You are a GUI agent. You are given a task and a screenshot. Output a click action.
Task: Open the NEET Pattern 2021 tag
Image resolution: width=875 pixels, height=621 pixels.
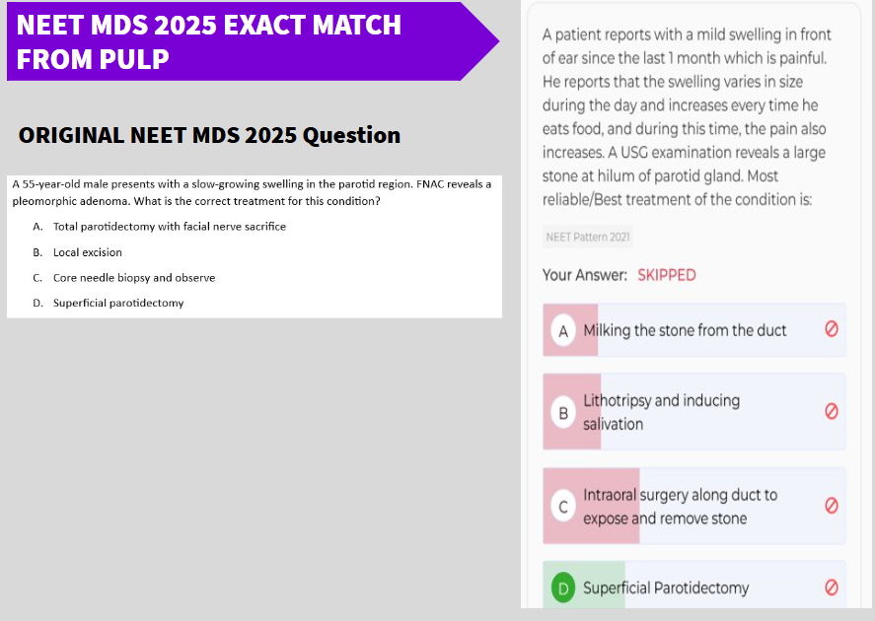pyautogui.click(x=588, y=237)
